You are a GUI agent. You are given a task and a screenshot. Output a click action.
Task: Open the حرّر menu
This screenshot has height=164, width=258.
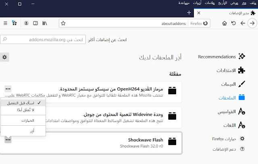pos(244,3)
